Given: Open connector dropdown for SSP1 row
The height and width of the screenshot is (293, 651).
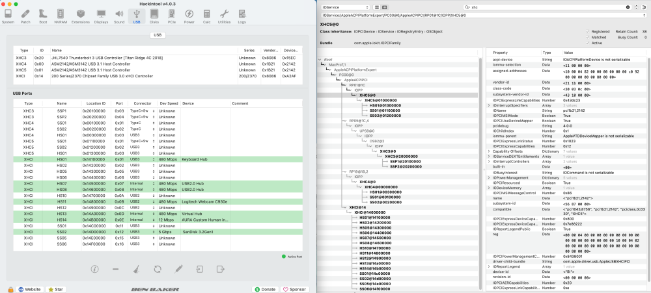Looking at the screenshot, I should tap(141, 111).
